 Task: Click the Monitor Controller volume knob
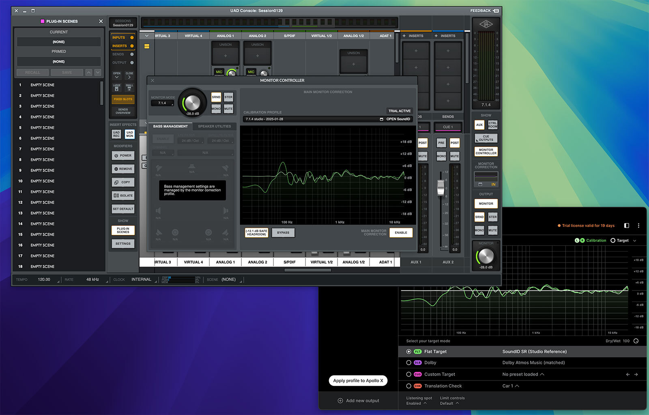click(x=193, y=102)
